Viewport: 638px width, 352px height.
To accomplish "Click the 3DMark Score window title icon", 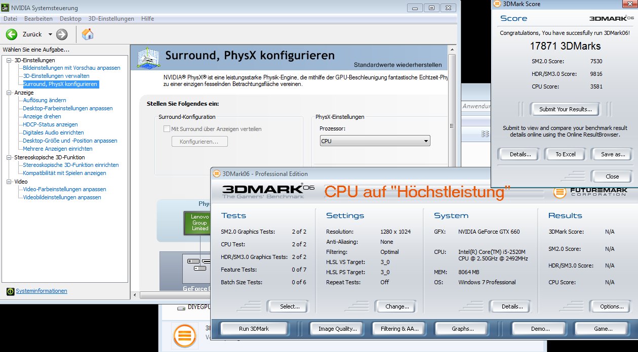I will coord(496,4).
